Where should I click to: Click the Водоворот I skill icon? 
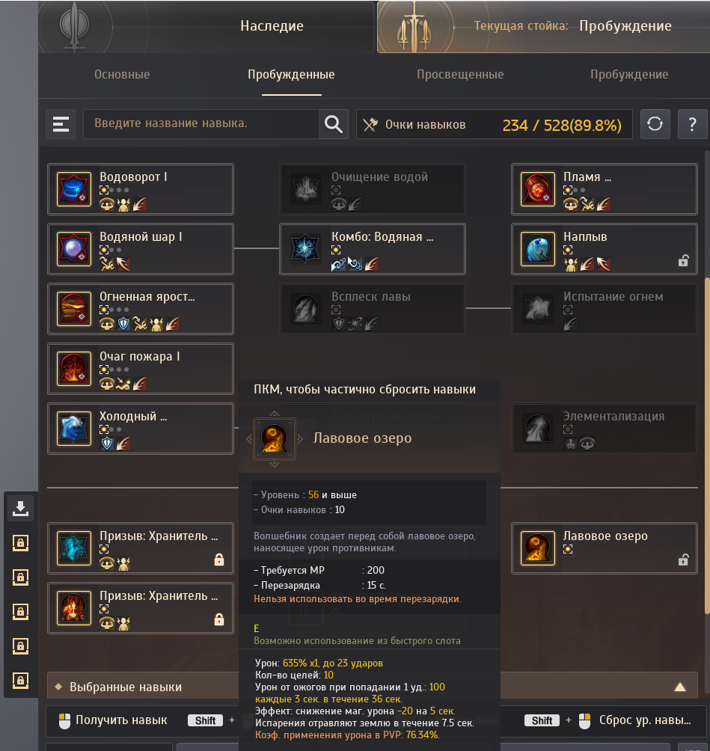click(74, 189)
